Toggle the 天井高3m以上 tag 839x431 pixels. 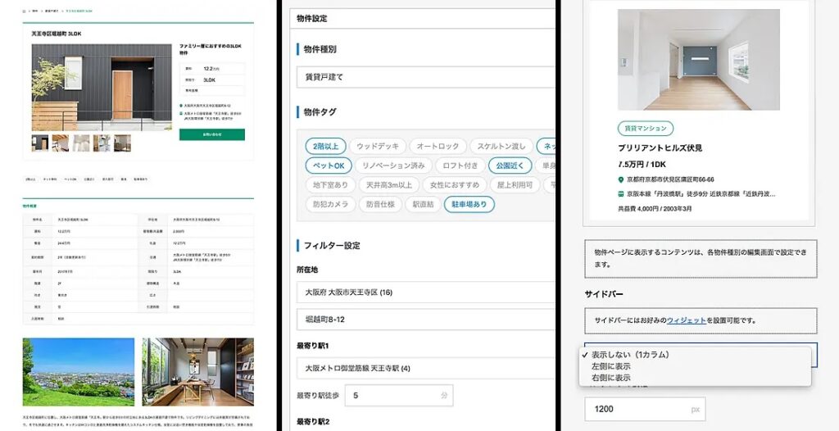tap(389, 185)
